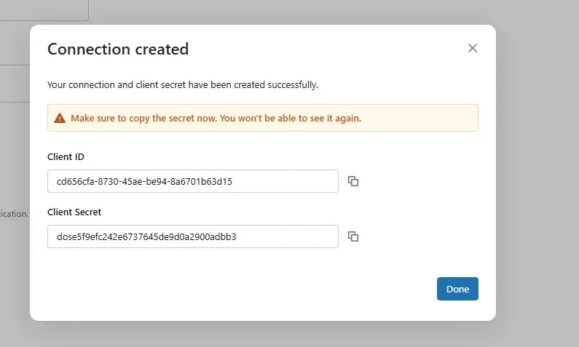Copy the Client ID to clipboard
Image resolution: width=579 pixels, height=347 pixels.
click(353, 181)
